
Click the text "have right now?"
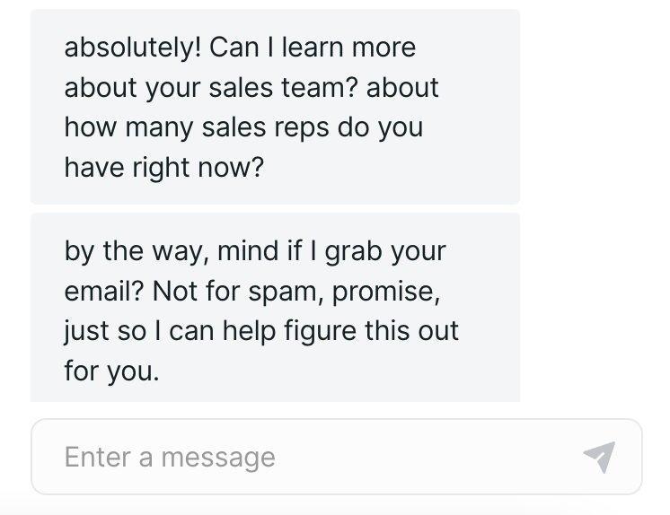click(x=164, y=168)
